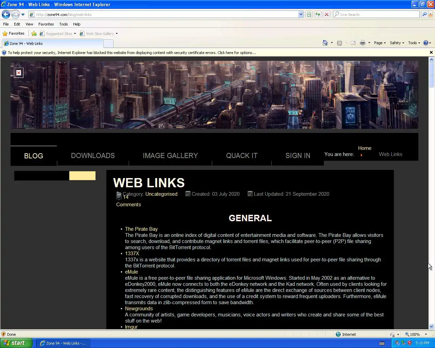Click the Uncategorised category link
Image resolution: width=435 pixels, height=348 pixels.
click(x=161, y=194)
